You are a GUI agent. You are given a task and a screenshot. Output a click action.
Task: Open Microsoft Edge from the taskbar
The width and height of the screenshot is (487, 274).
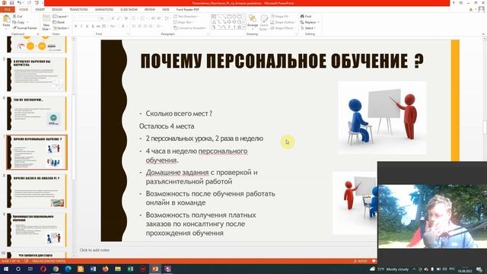68,269
